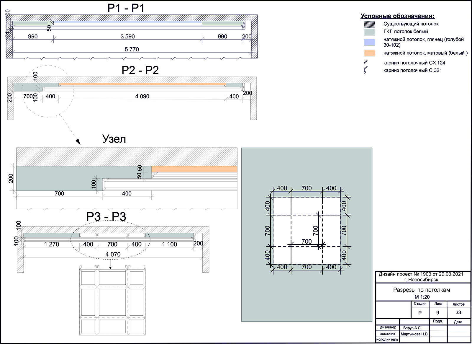This screenshot has width=472, height=344.
Task: Click the overall '5 770' dimension
Action: tap(132, 49)
